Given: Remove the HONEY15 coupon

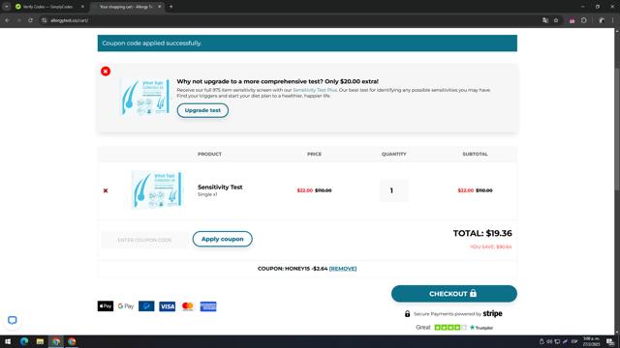Looking at the screenshot, I should 343,269.
